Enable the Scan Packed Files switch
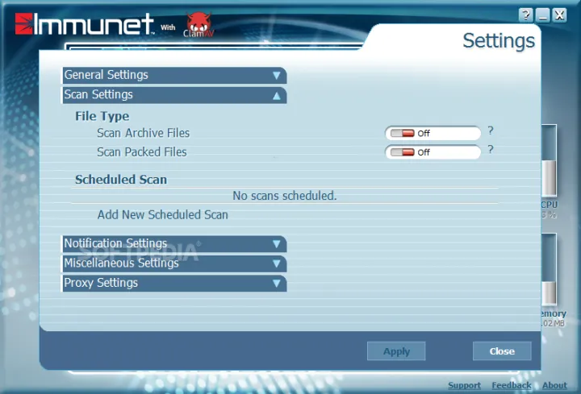Viewport: 581px width, 394px height. point(402,151)
